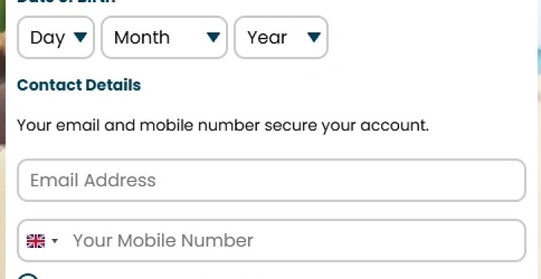Click the word Year in the last selector
The width and height of the screenshot is (541, 279).
[x=267, y=37]
